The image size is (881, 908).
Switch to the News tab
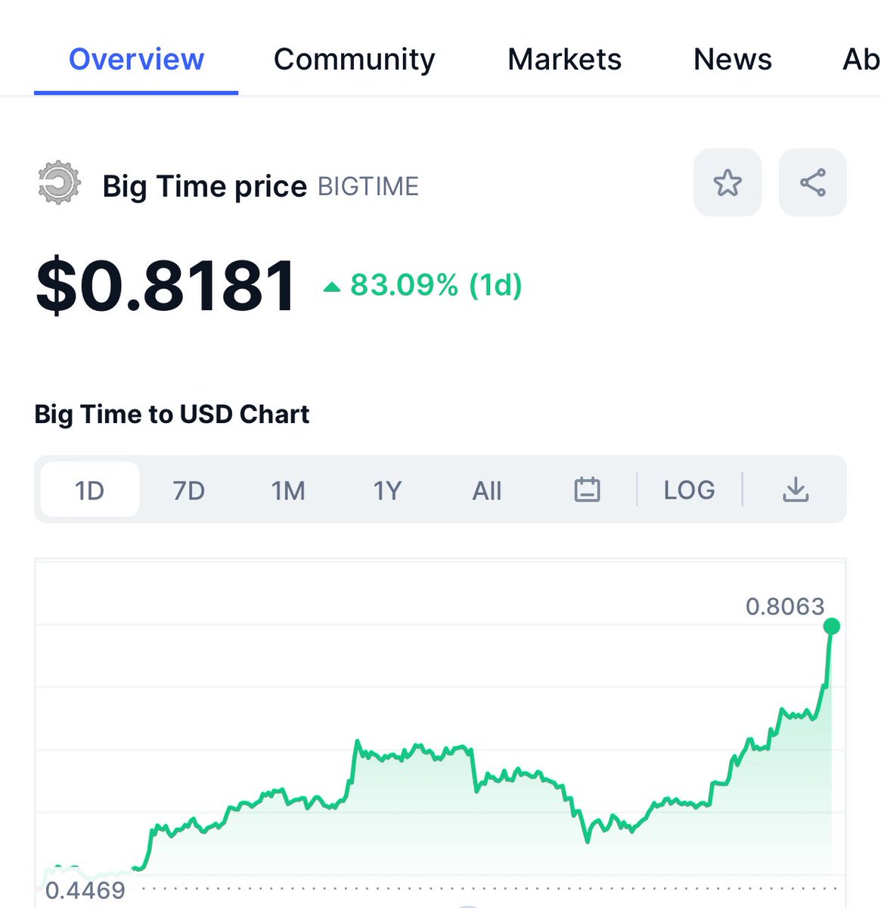[733, 59]
